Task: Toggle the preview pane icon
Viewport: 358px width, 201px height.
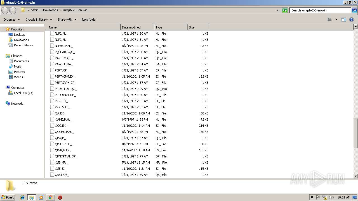Action: pyautogui.click(x=344, y=20)
